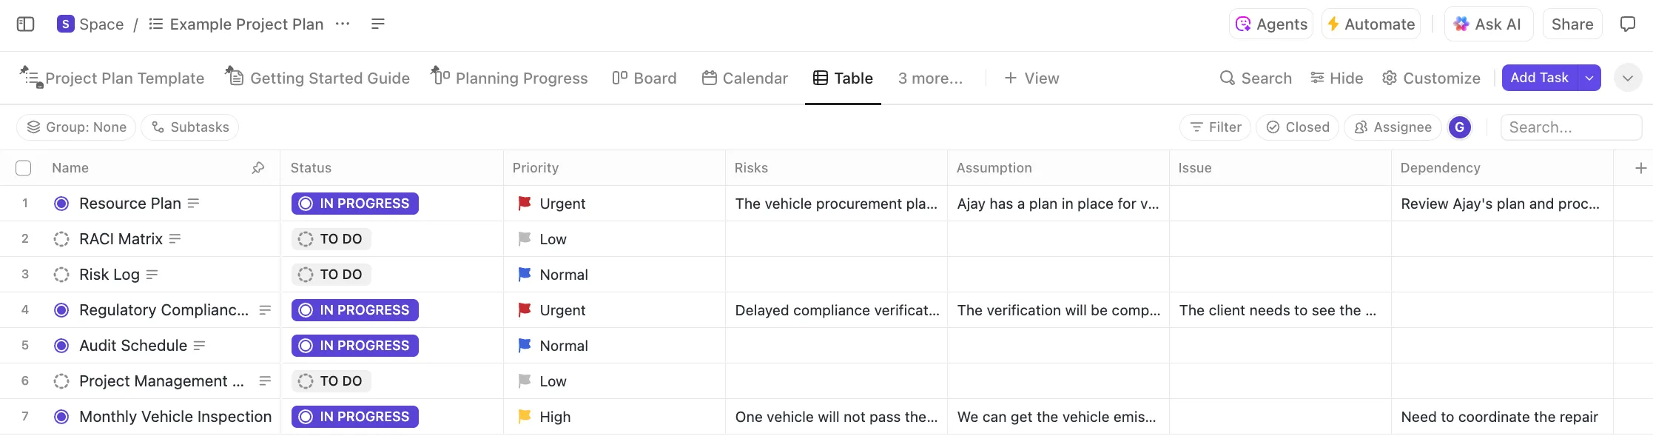Open the comments chat icon
Screen dimensions: 1653x436
coord(1627,24)
